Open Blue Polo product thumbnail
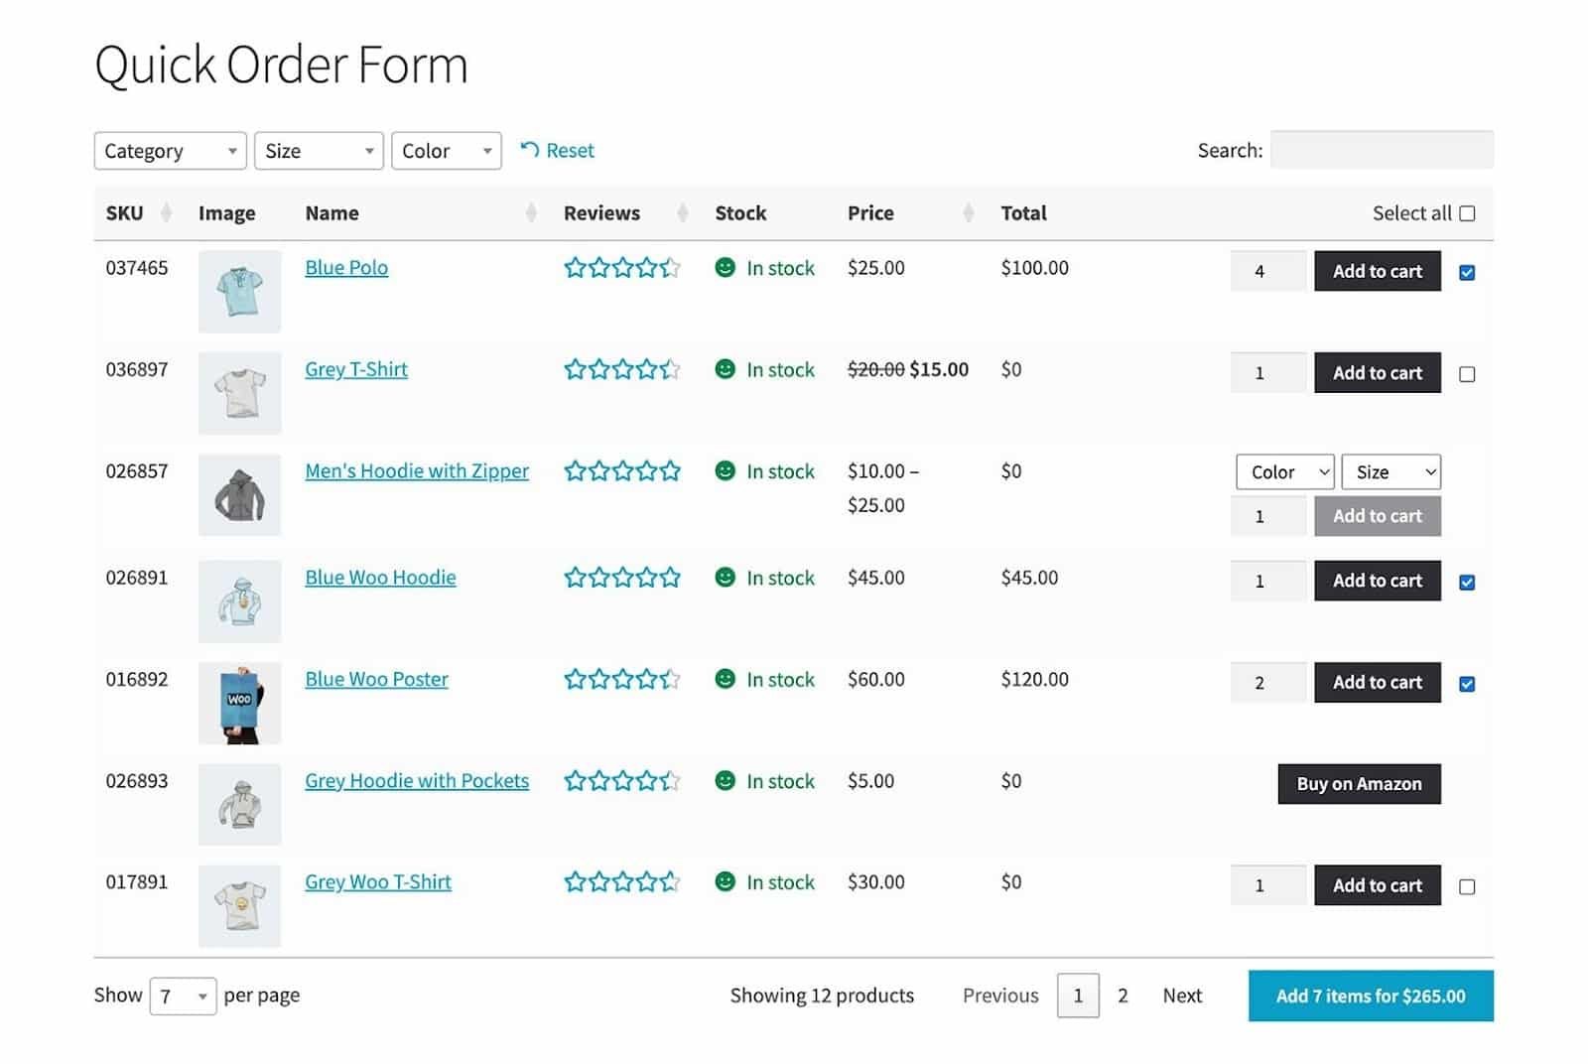The height and width of the screenshot is (1064, 1588). [239, 292]
